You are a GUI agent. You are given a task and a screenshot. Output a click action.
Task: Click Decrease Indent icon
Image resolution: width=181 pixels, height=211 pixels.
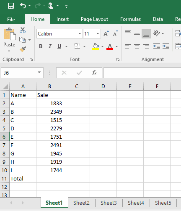[x=157, y=46]
